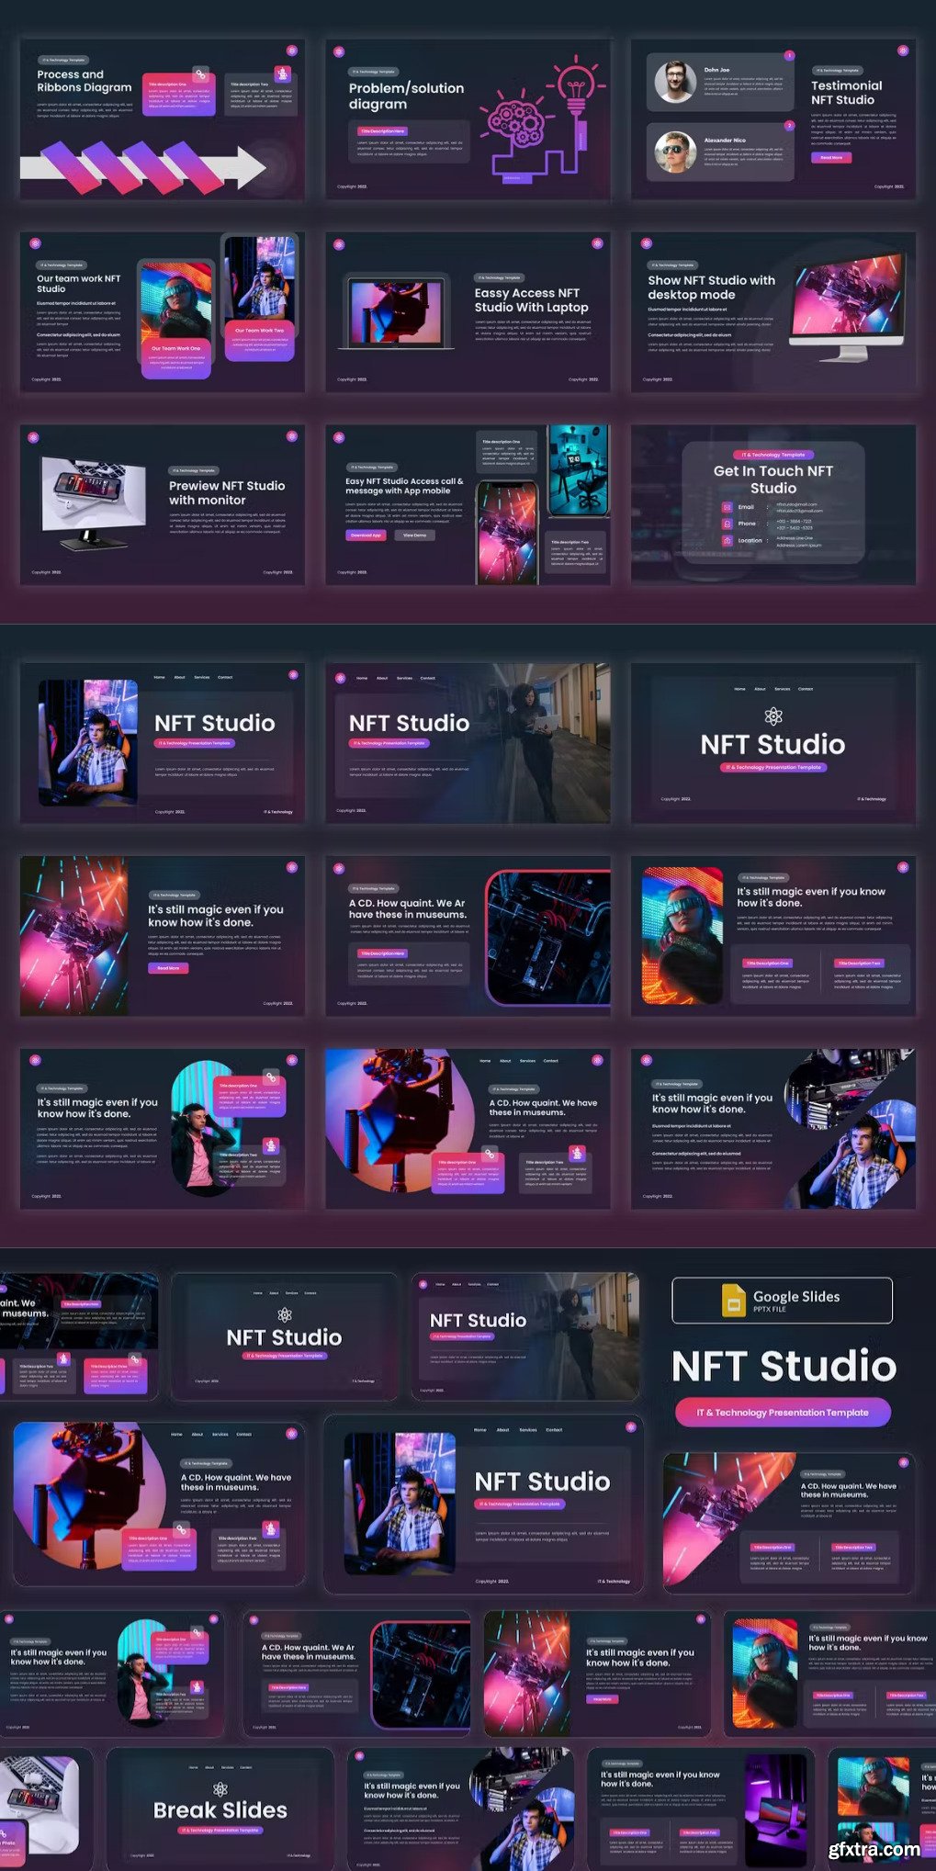Click the Google Slides PPTX FILE badge
The width and height of the screenshot is (936, 1871).
click(782, 1300)
